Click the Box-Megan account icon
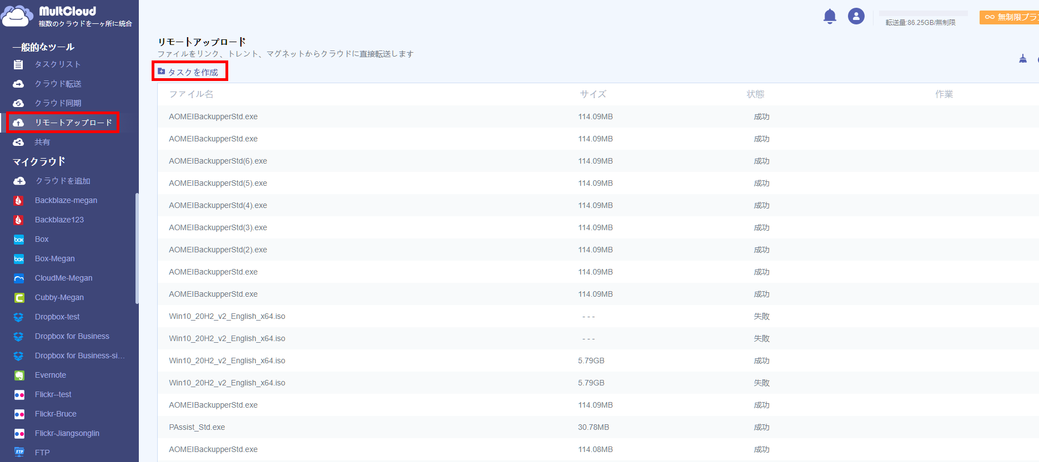This screenshot has height=462, width=1039. (19, 259)
